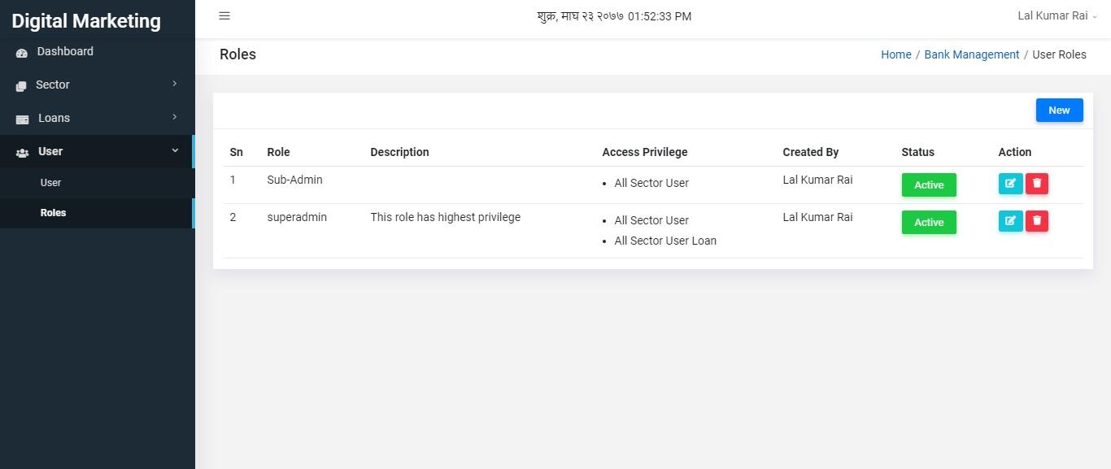Click the Dashboard gauge icon
The height and width of the screenshot is (469, 1111).
click(22, 53)
